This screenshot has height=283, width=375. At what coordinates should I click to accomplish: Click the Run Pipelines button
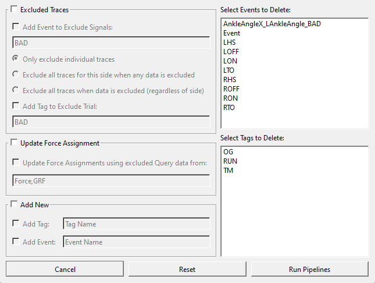(x=310, y=270)
